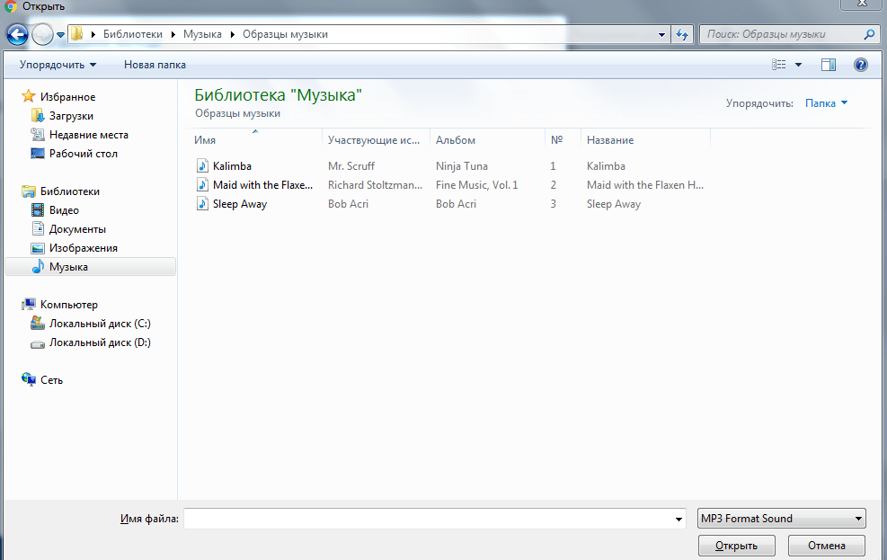This screenshot has width=887, height=560.
Task: Change view using the view mode icon
Action: (x=779, y=65)
